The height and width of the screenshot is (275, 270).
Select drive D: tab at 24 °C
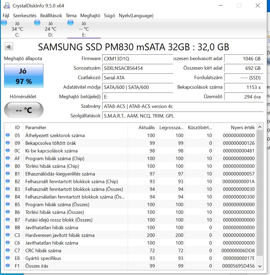(50, 29)
